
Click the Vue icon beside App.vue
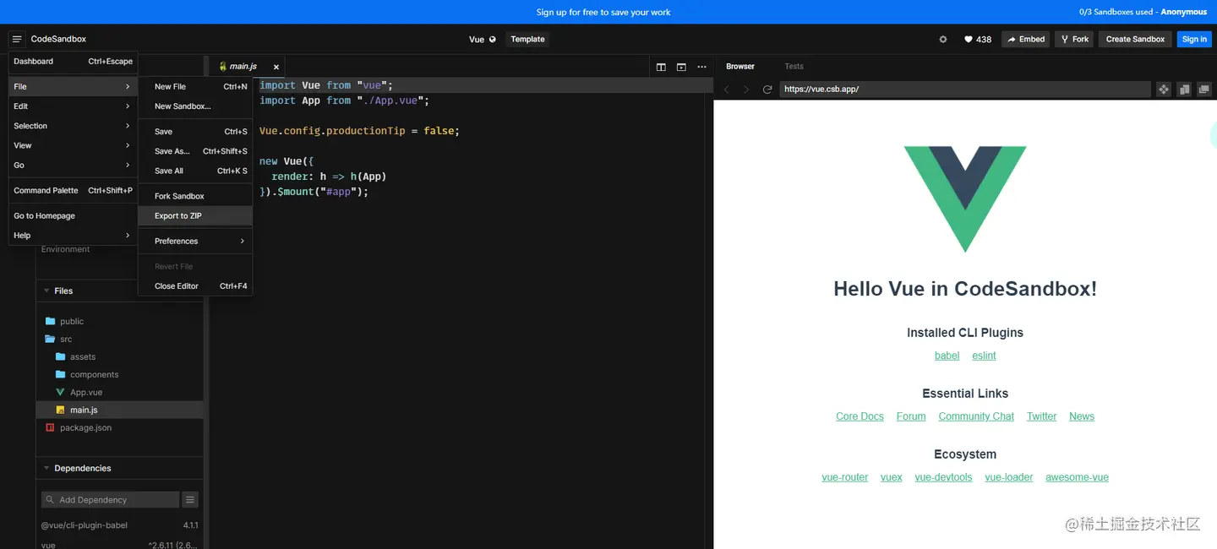point(61,392)
